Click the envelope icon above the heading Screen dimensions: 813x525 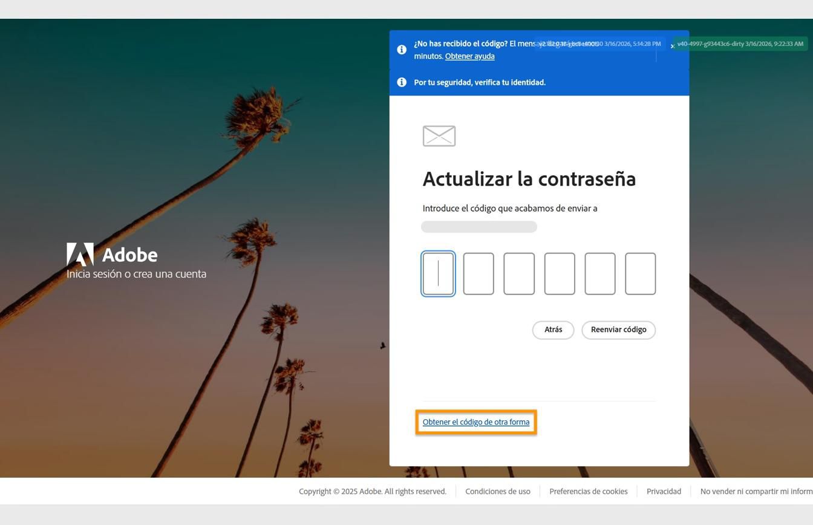pyautogui.click(x=439, y=135)
